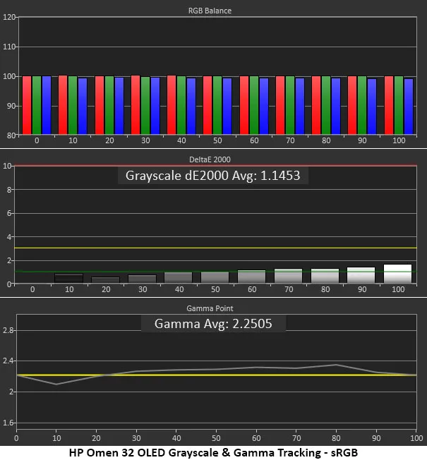Click the gamma curve dip at 10
427x460 pixels.
click(56, 384)
